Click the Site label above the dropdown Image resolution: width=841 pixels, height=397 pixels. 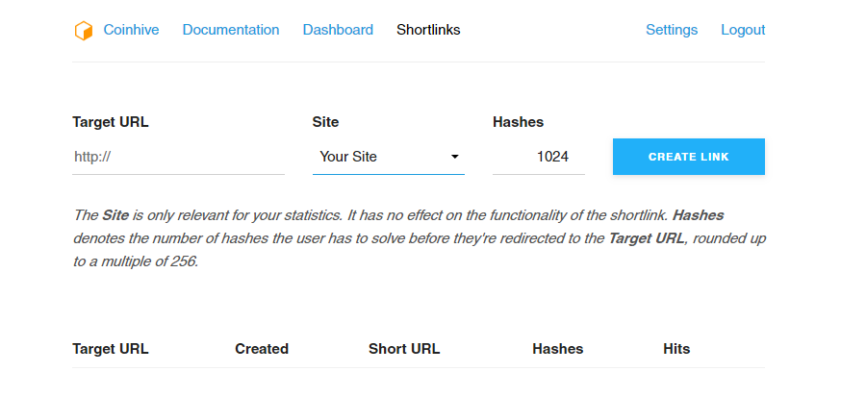click(x=326, y=122)
